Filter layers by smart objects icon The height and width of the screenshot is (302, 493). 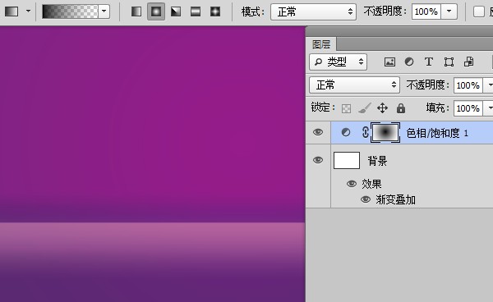tap(468, 62)
